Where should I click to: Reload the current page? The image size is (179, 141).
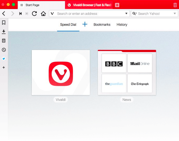pos(34,14)
